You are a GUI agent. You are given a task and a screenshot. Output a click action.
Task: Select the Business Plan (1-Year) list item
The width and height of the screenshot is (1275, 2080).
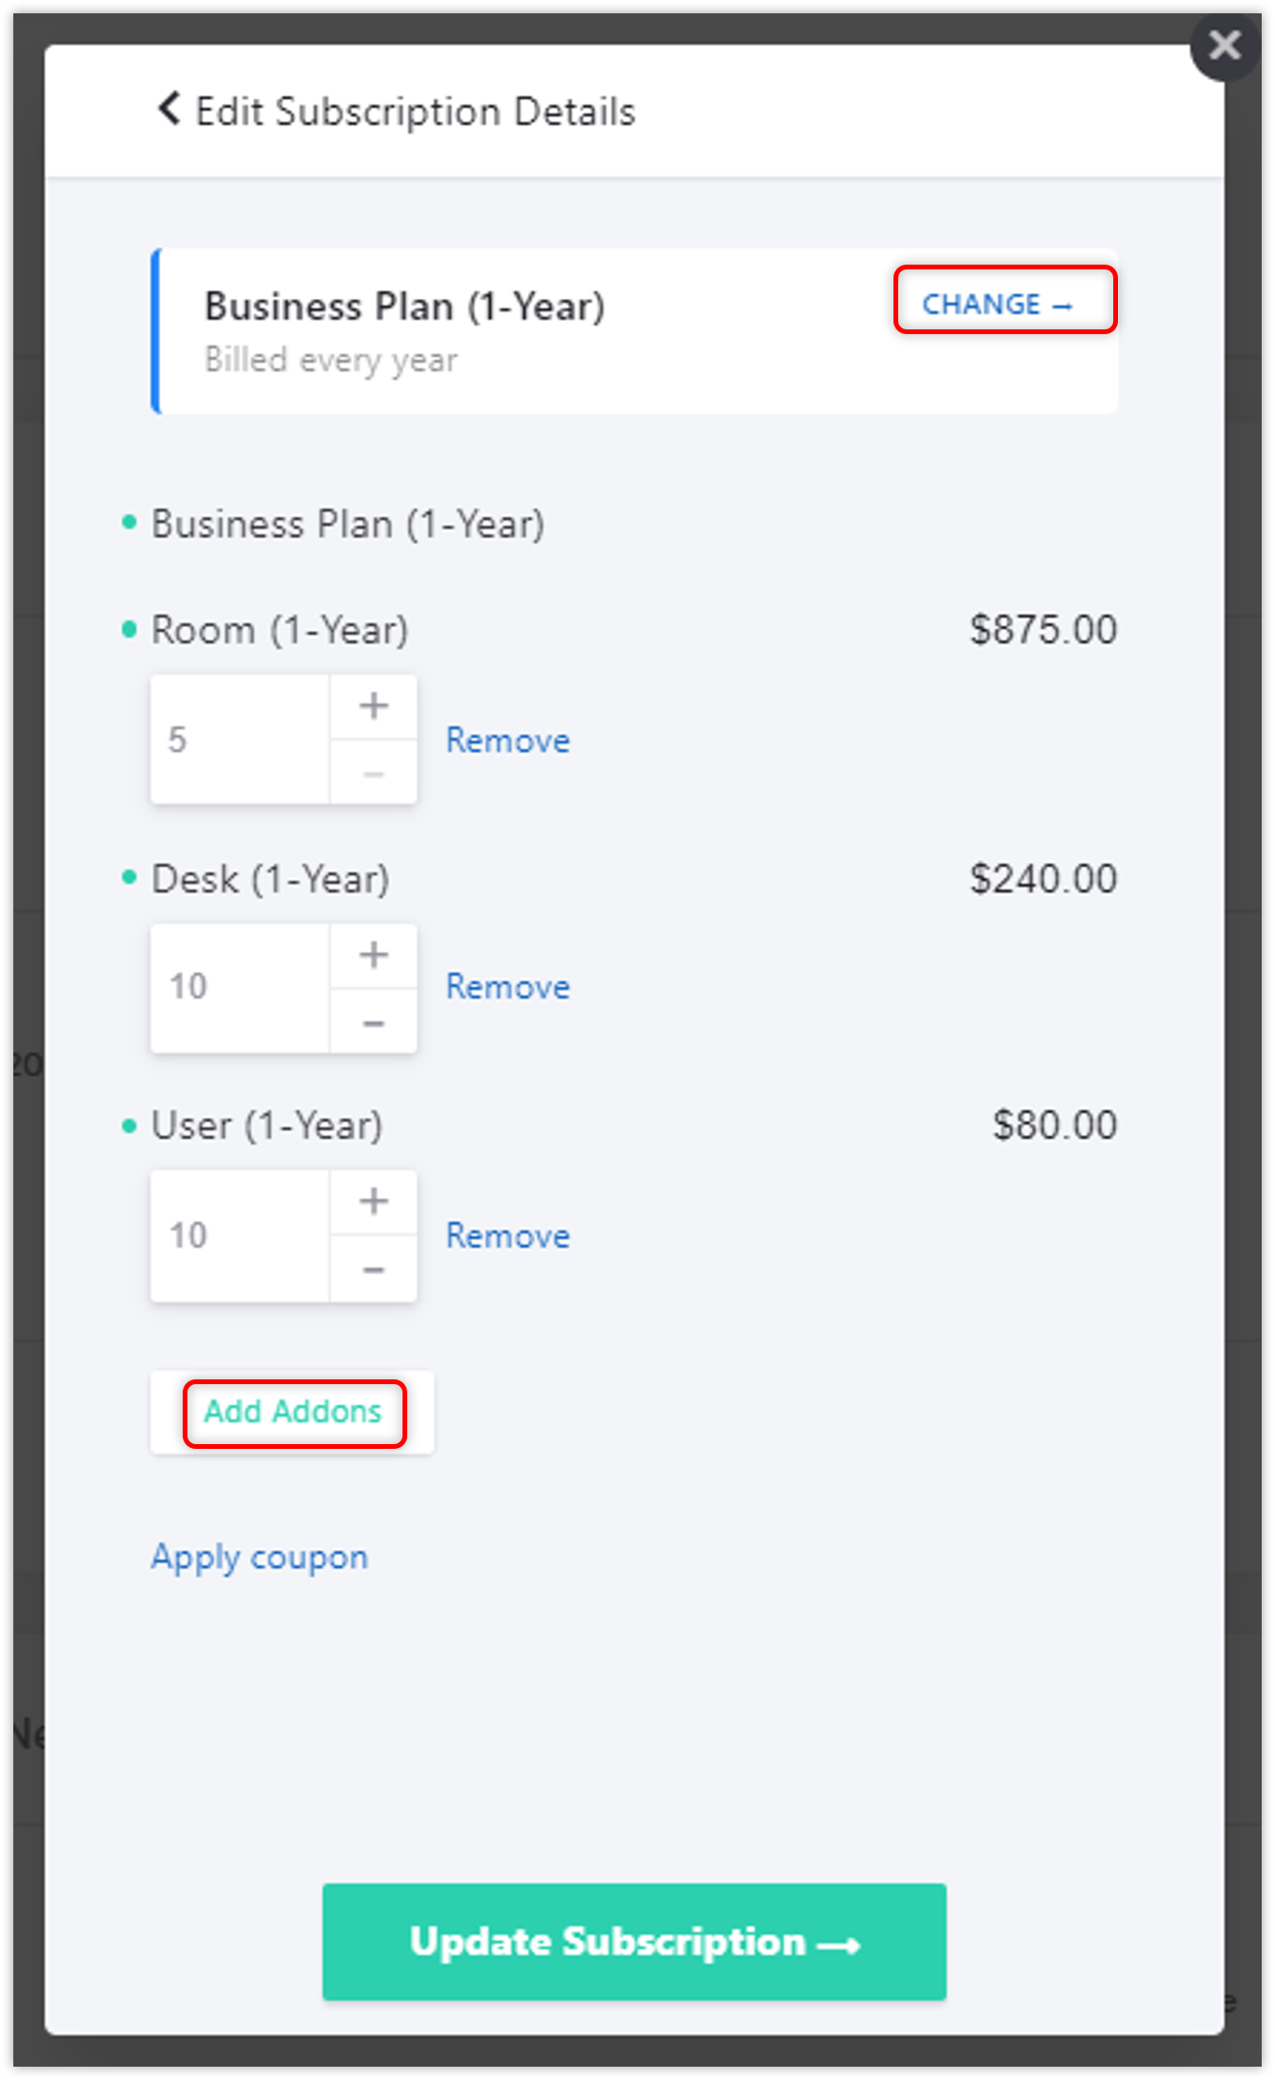(x=348, y=523)
